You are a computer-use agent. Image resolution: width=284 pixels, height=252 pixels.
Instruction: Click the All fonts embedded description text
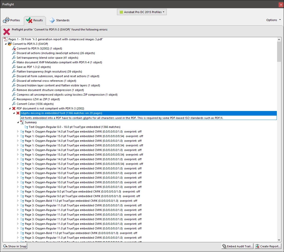122,118
